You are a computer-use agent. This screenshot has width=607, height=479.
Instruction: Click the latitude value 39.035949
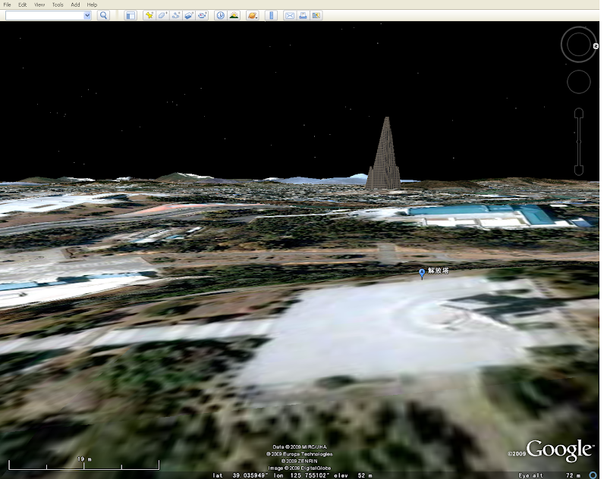[250, 475]
